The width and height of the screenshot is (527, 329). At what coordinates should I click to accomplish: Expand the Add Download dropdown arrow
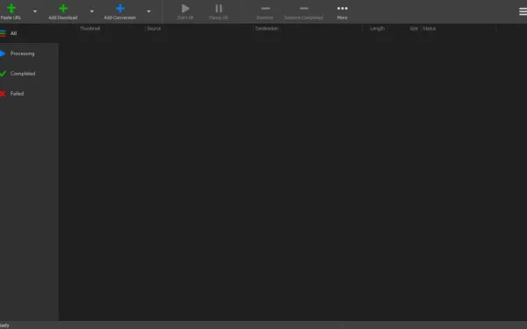[91, 11]
